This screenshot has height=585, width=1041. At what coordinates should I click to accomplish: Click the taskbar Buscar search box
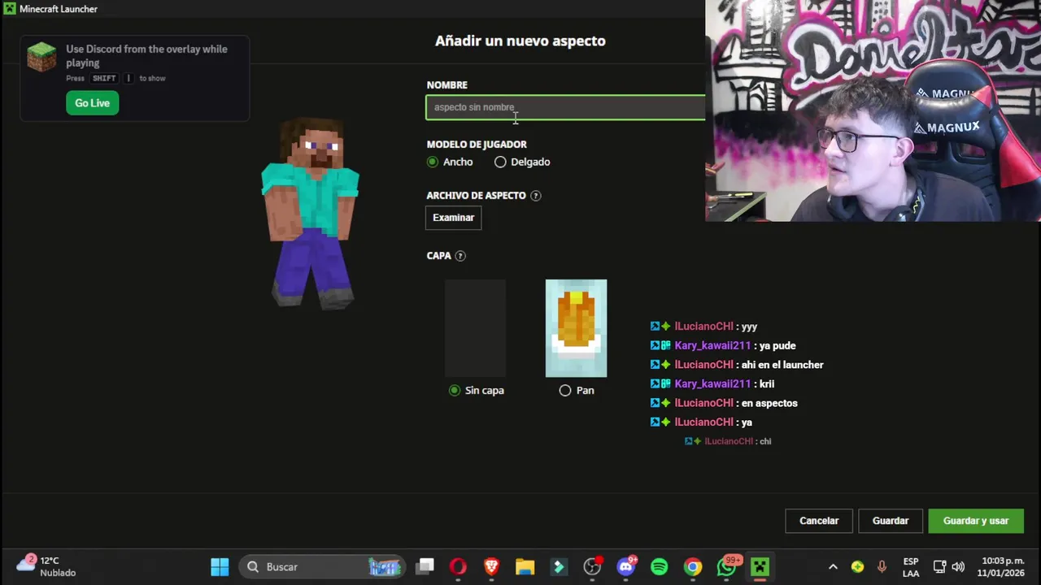pyautogui.click(x=323, y=567)
